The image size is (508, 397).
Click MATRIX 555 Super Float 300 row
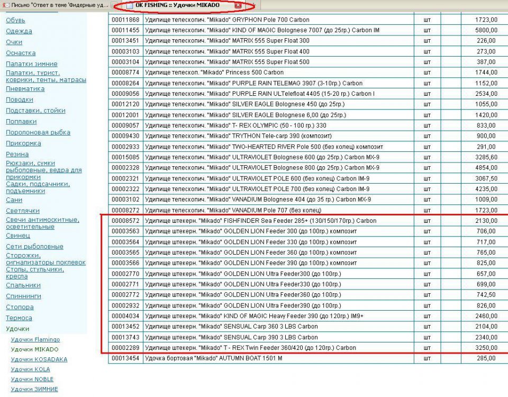[x=308, y=41]
